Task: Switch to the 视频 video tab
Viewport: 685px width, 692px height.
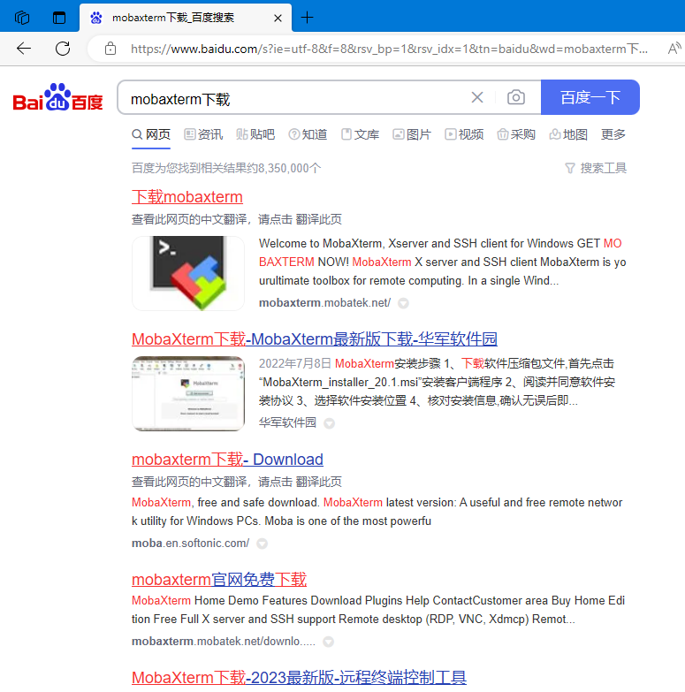Action: coord(464,134)
